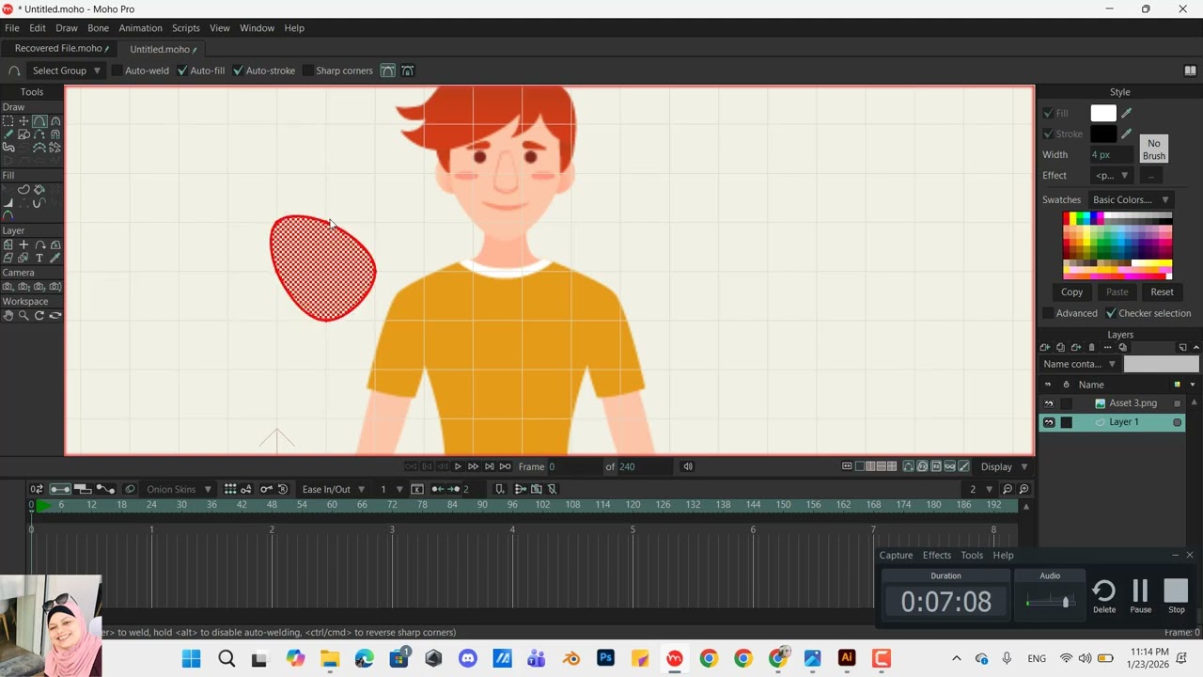The image size is (1203, 677).
Task: Select the Transform Points tool in Draw
Action: [x=23, y=121]
